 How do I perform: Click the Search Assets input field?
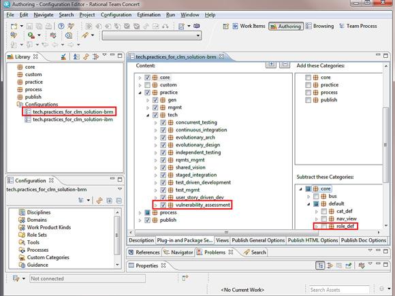tap(339, 290)
